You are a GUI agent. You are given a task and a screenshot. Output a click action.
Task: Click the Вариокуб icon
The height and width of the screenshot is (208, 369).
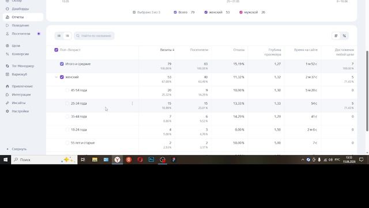(7, 75)
